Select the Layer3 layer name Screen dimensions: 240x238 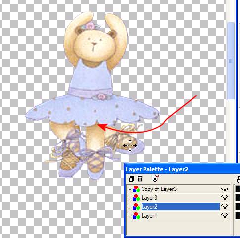click(x=149, y=198)
